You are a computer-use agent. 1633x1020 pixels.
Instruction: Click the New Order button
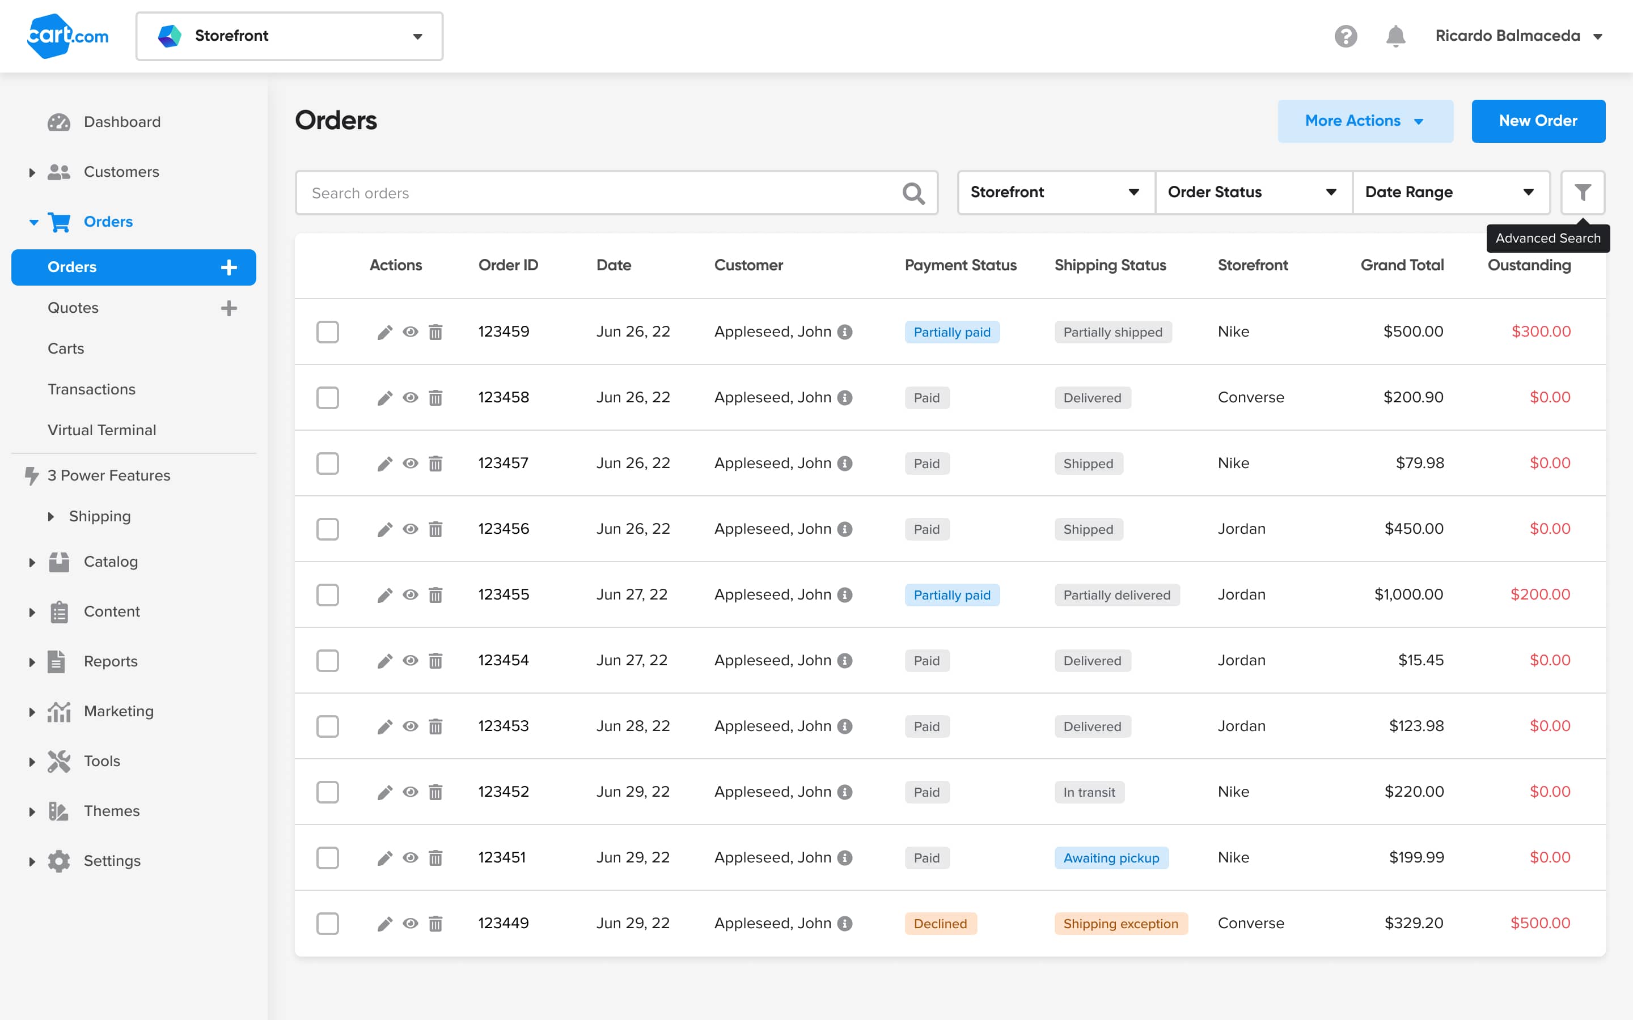pos(1538,121)
